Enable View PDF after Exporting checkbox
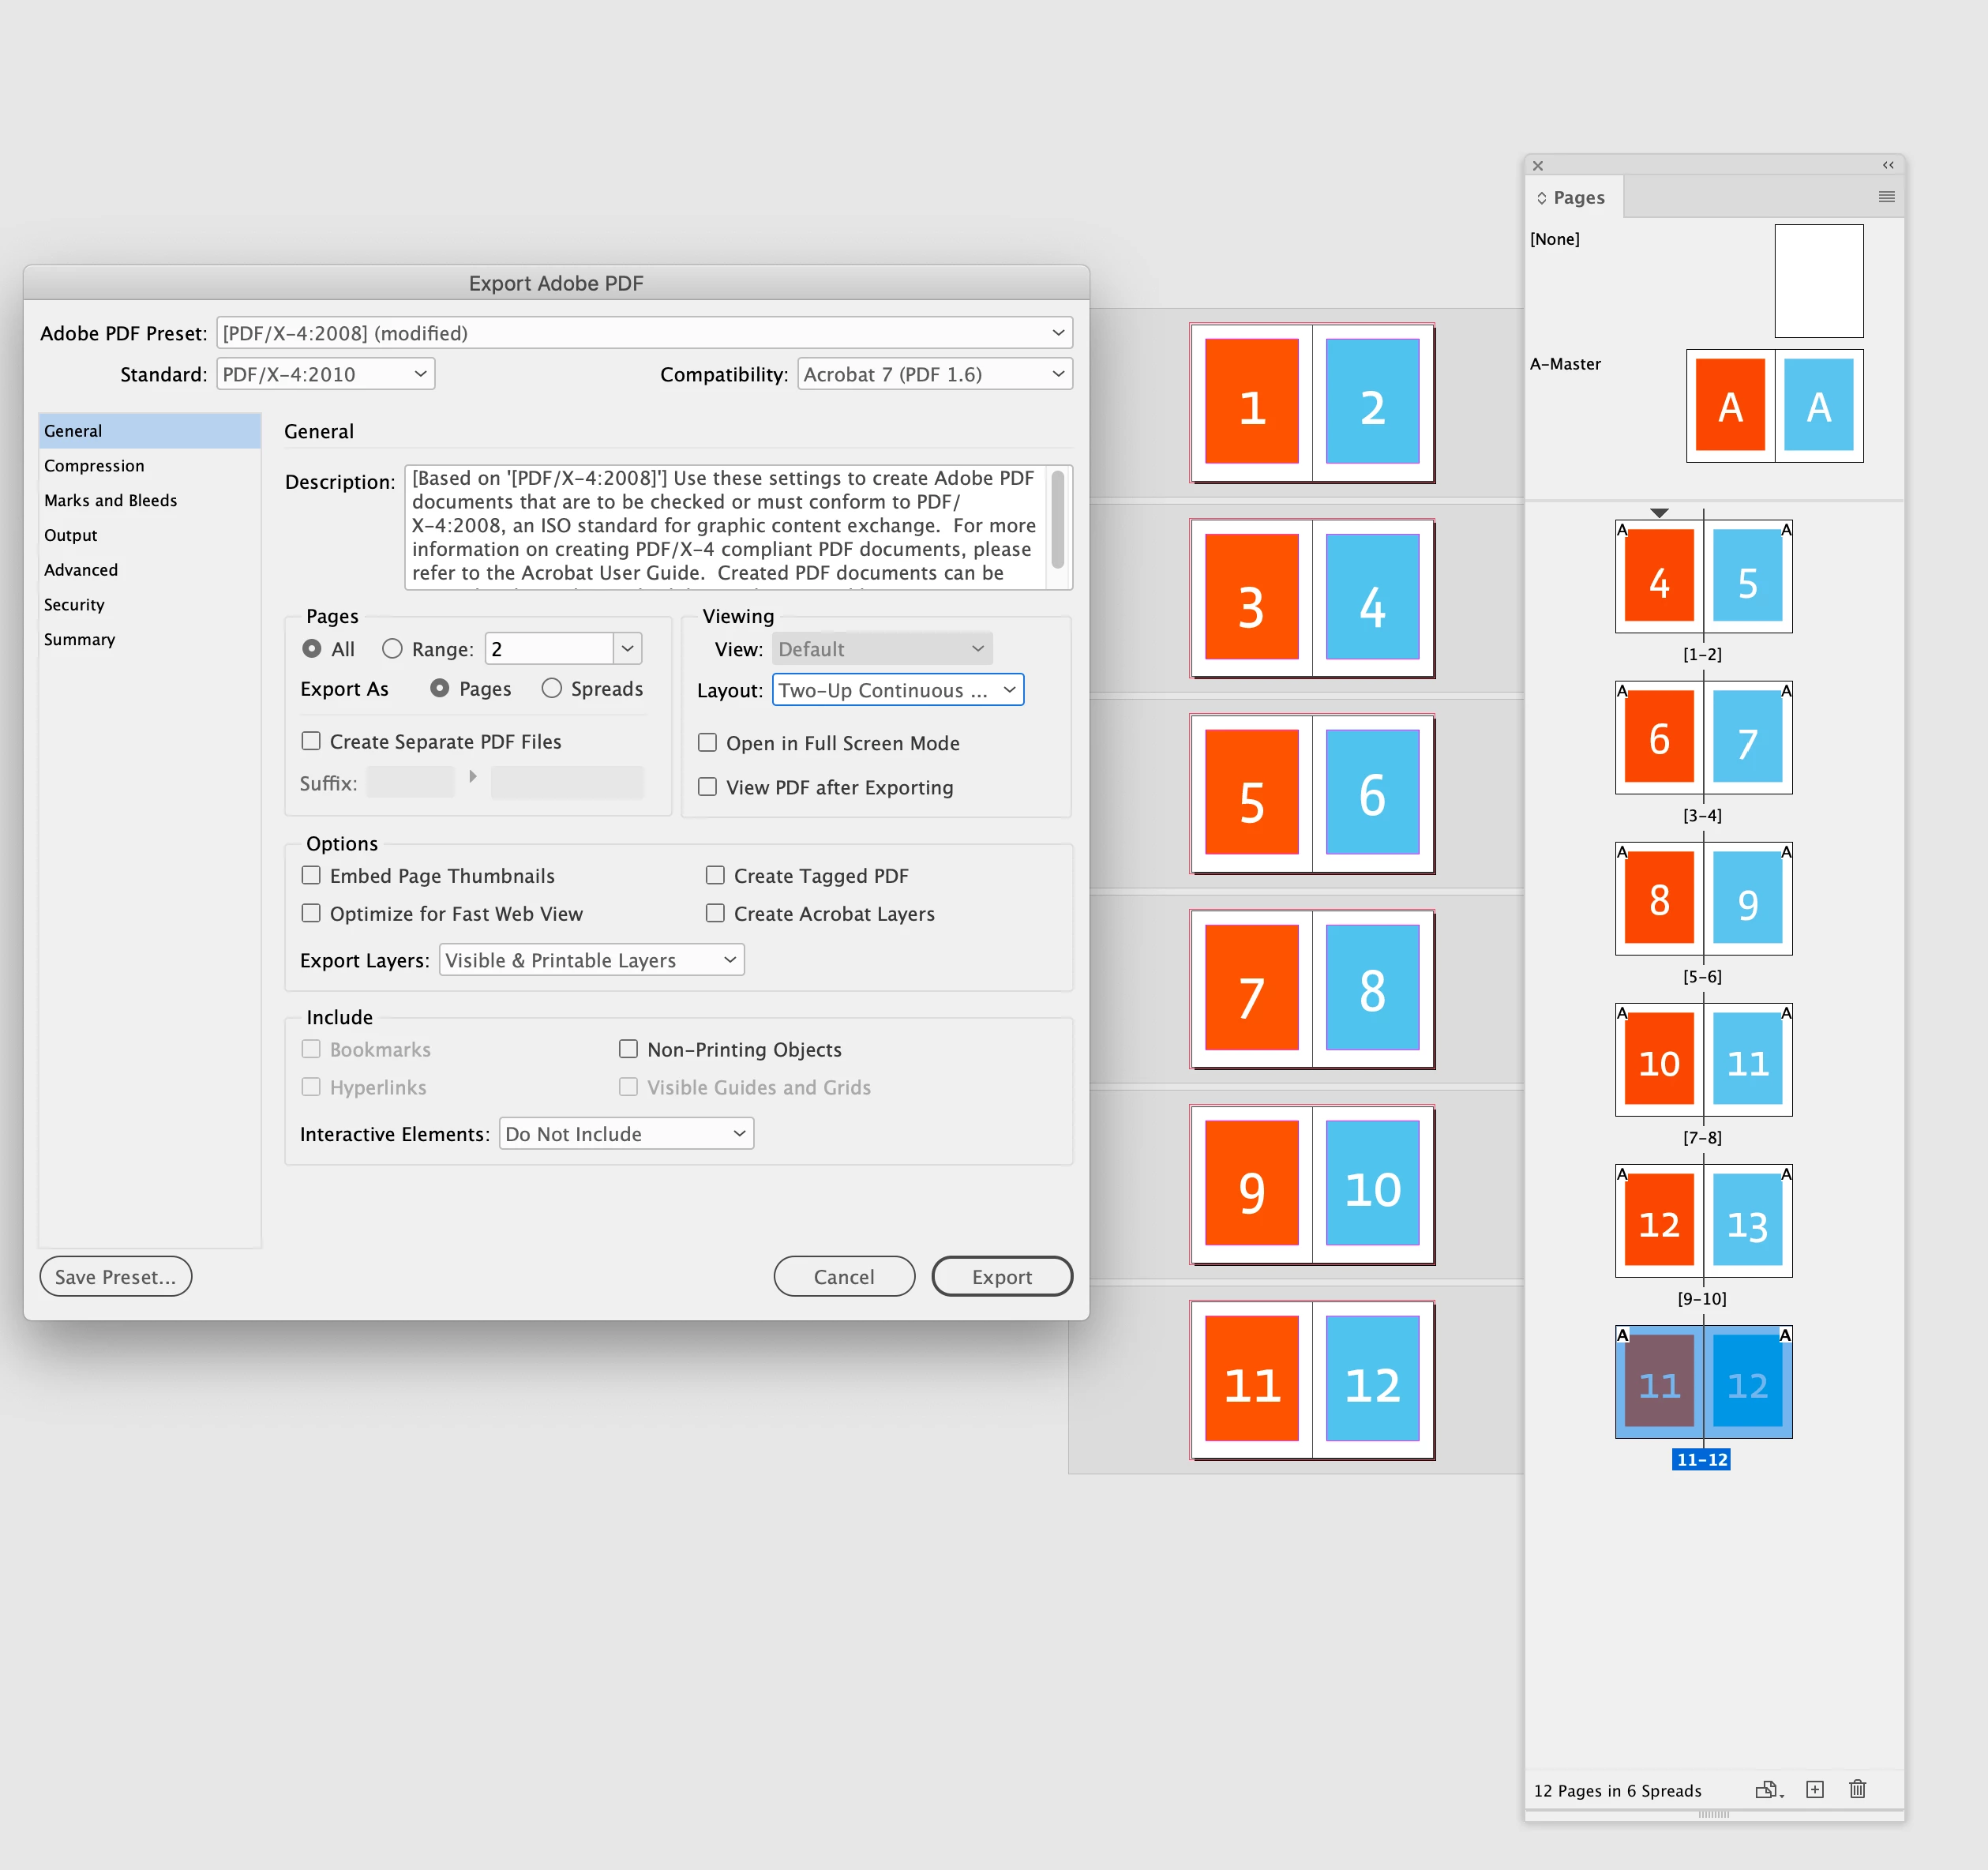The height and width of the screenshot is (1870, 1988). click(708, 787)
